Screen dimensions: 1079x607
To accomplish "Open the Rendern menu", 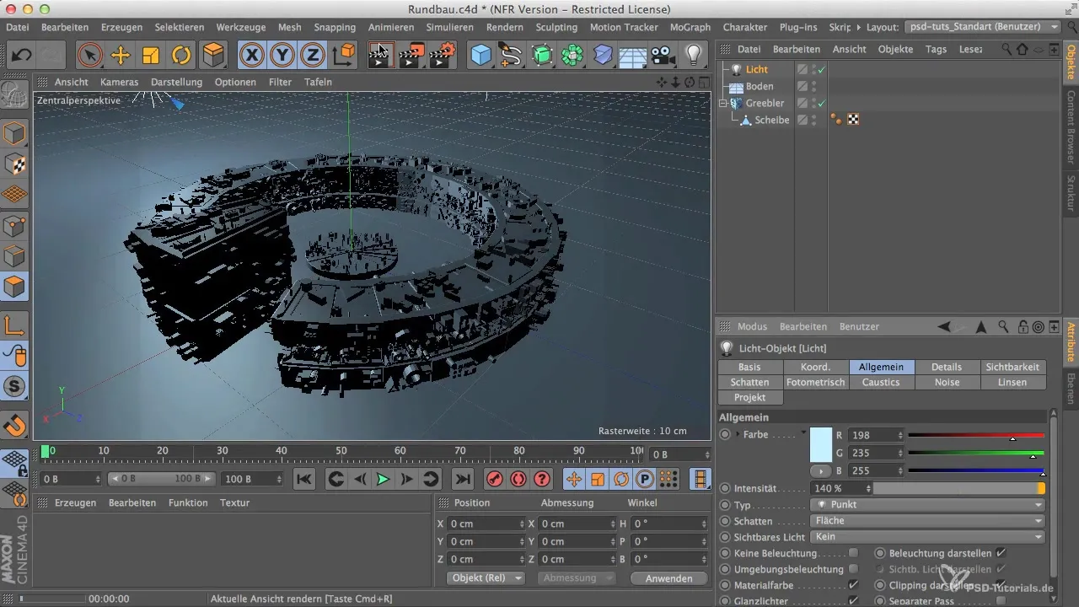I will (x=505, y=27).
